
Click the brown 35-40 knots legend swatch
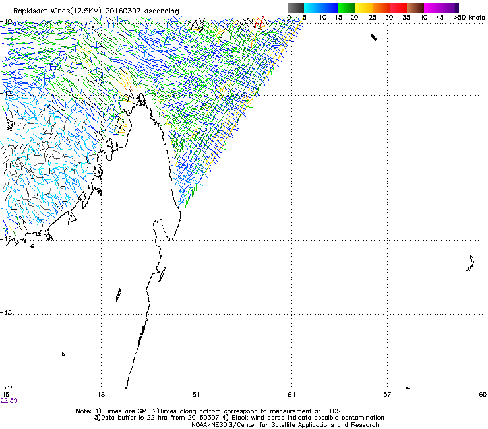(x=415, y=8)
